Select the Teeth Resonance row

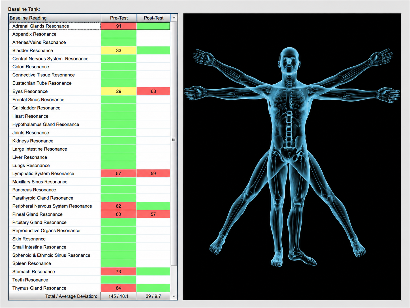click(89, 280)
